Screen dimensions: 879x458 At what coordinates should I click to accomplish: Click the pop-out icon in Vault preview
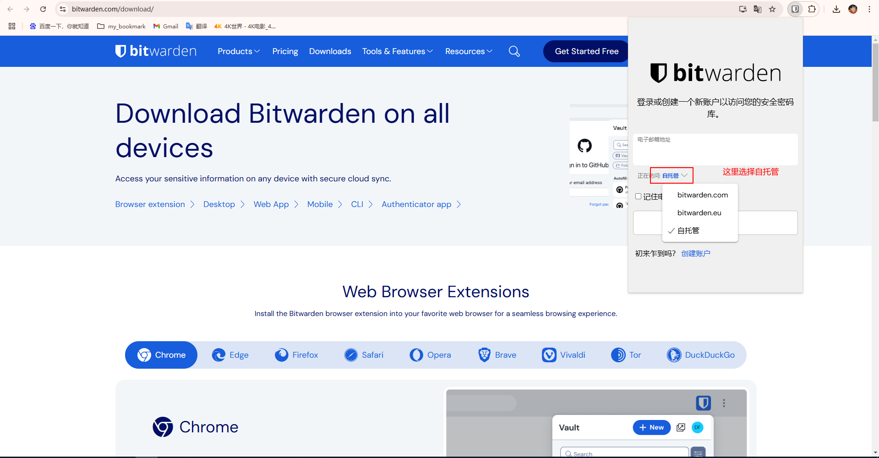681,427
